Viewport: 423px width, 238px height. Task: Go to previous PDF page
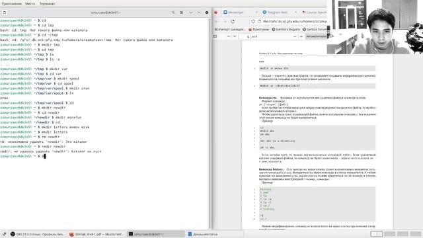click(x=229, y=36)
